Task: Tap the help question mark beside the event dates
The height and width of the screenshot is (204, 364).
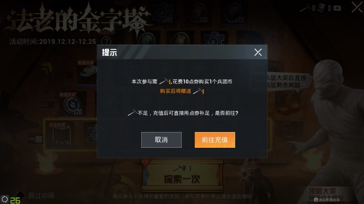Action: click(106, 41)
